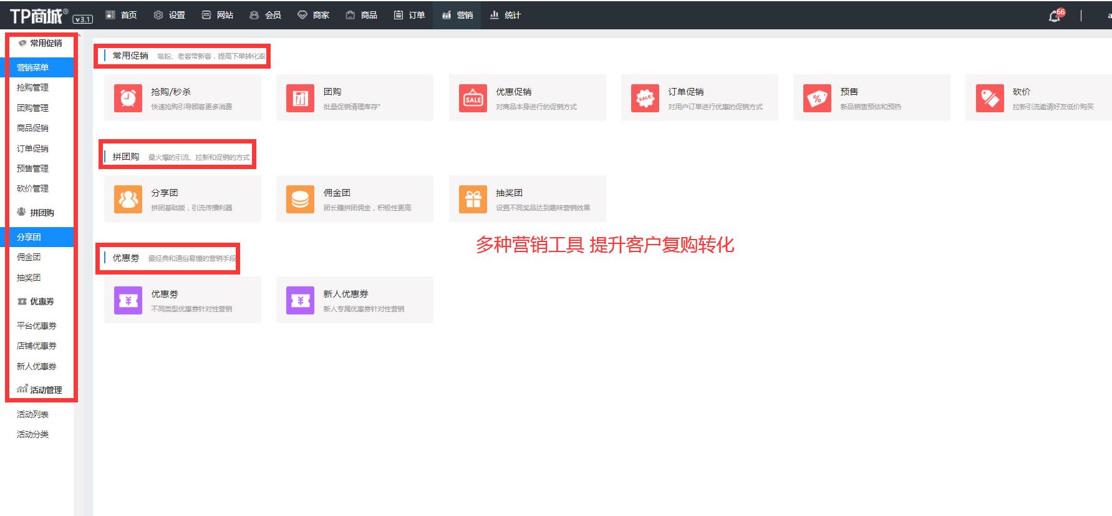Screen dimensions: 1112x516
Task: Click the alarm clock flash sale icon
Action: 128,98
